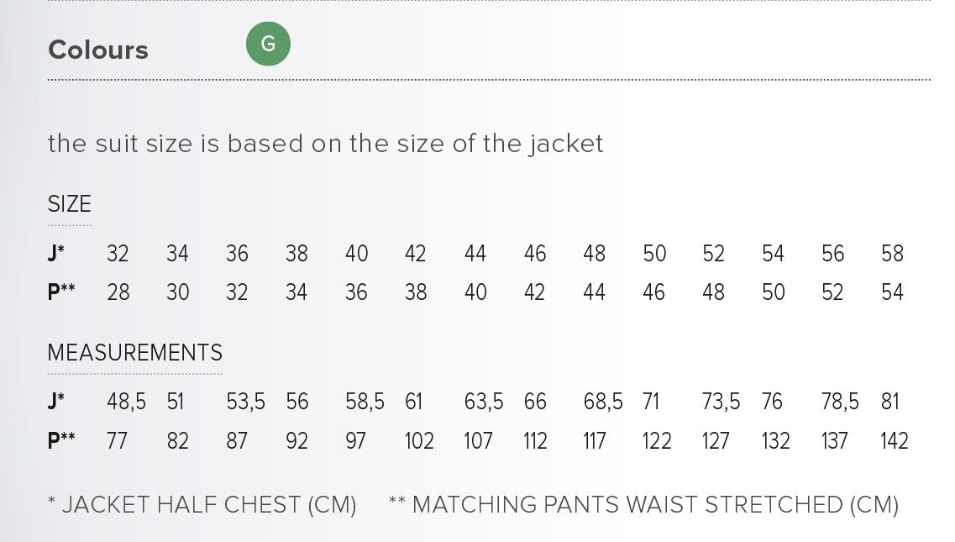Click pants size 30 in SIZE row
The width and height of the screenshot is (955, 542).
point(177,292)
